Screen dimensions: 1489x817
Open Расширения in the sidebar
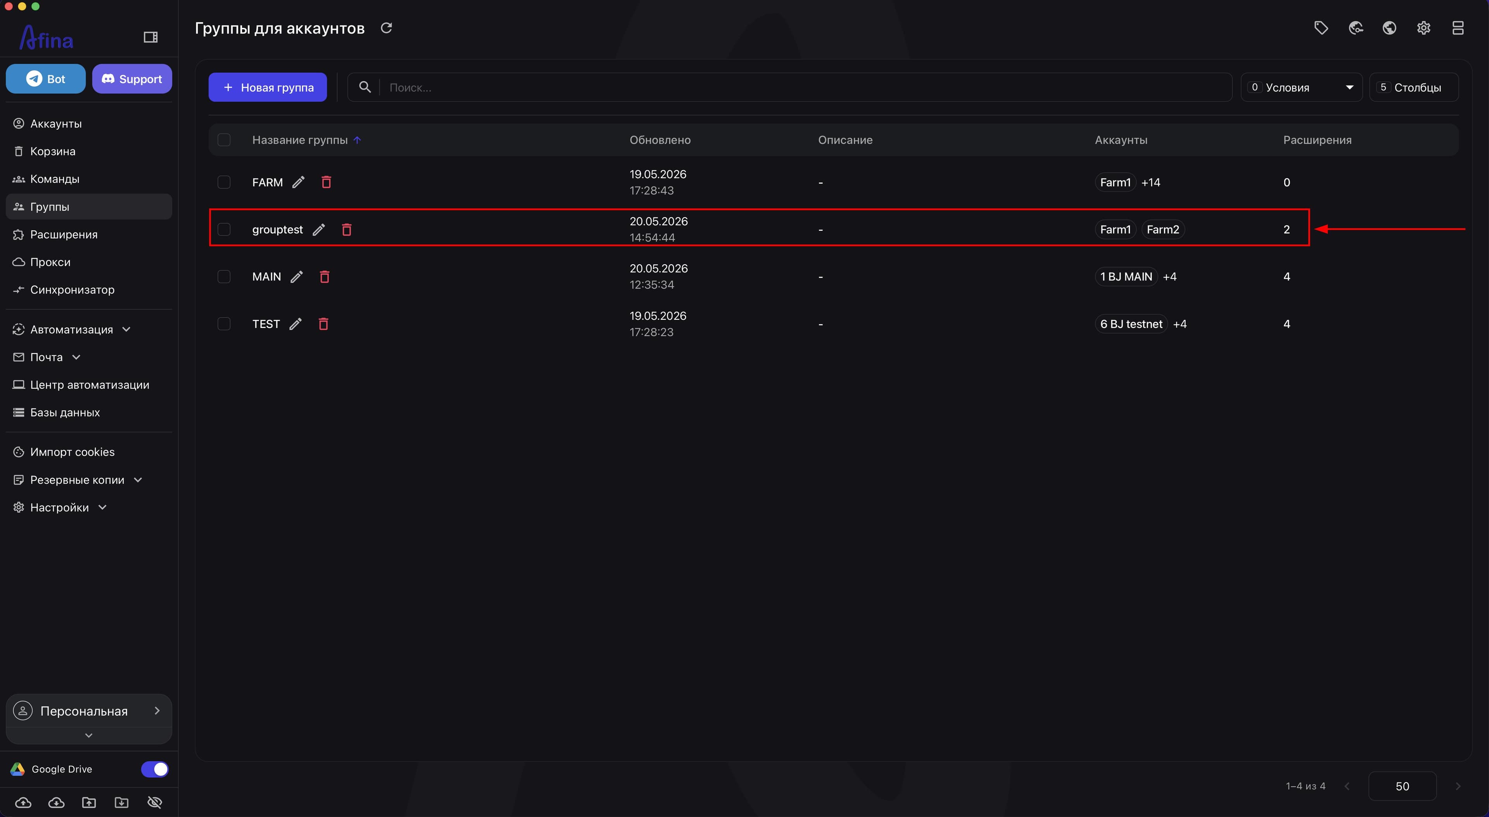[64, 234]
